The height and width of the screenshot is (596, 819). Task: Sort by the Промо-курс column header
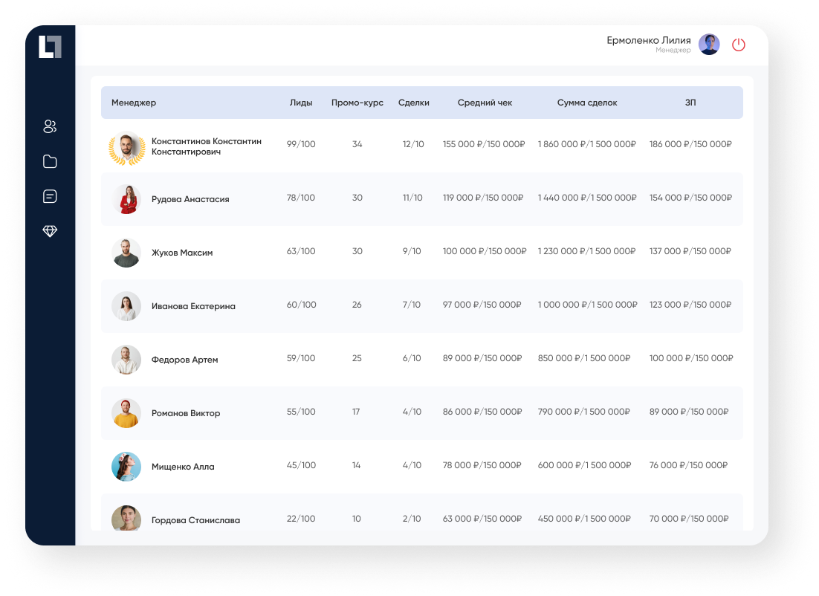[357, 103]
